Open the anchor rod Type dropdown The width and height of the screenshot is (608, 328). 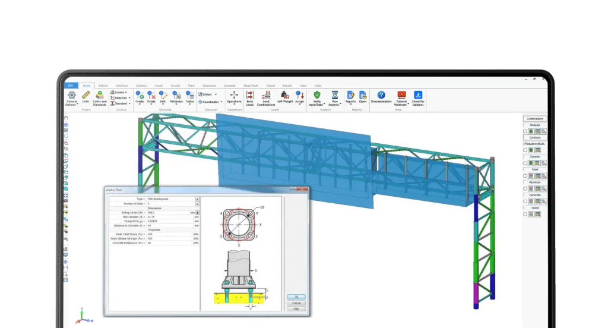click(197, 199)
